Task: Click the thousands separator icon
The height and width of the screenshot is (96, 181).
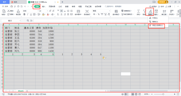Action: 102,14
